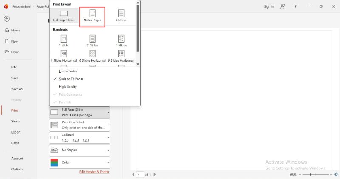Open the Info tab
Screen dimensions: 340x179
14,67
